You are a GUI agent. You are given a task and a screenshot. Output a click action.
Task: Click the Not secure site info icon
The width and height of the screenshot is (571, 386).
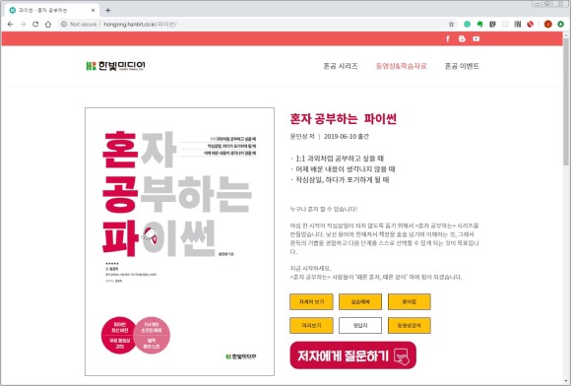point(64,24)
